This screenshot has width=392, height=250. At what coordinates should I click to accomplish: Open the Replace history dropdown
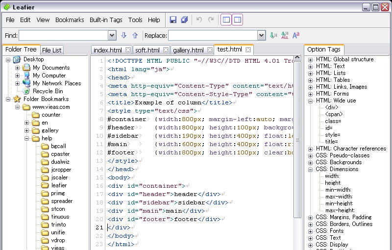[261, 35]
